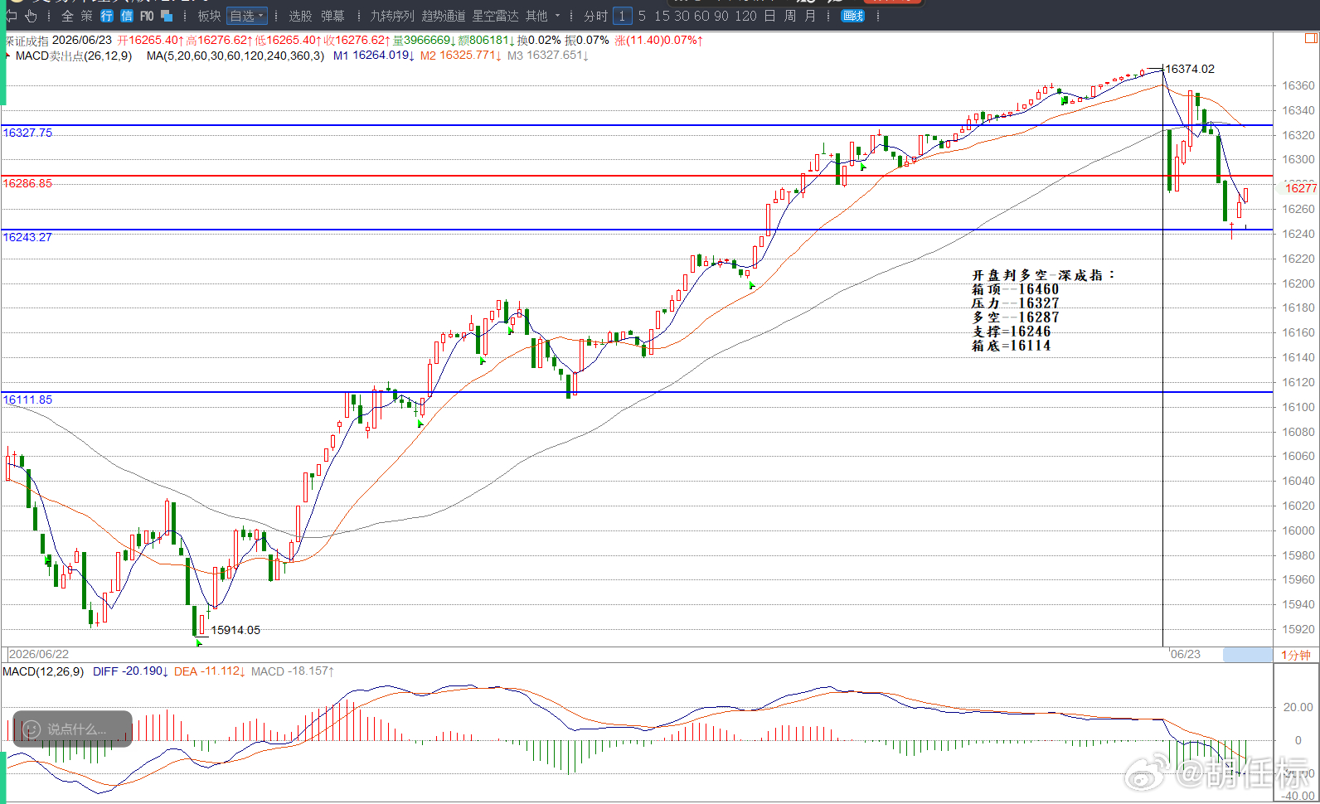The width and height of the screenshot is (1320, 804).
Task: Click the MACD sell point arrow marker
Action: click(x=8, y=56)
